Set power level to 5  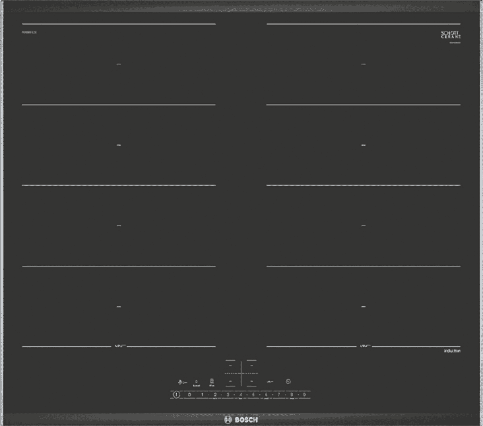[x=253, y=395]
